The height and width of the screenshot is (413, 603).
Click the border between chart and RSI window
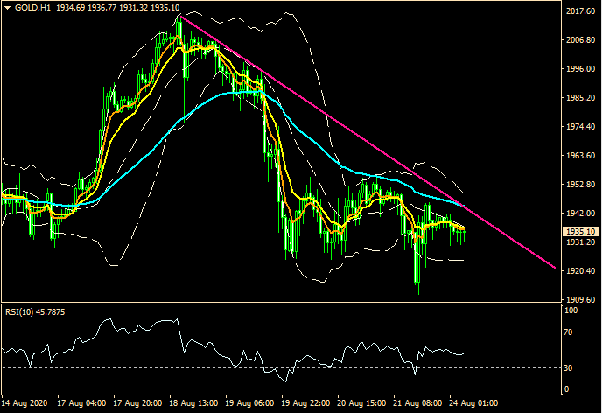coord(280,304)
